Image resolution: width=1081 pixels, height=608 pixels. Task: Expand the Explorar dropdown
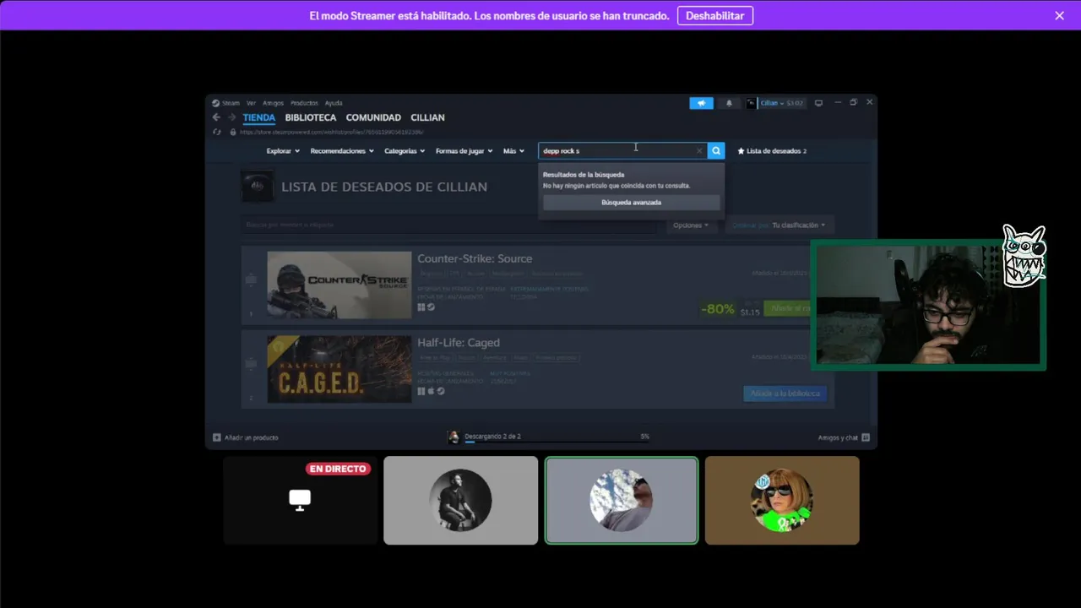[x=283, y=151]
